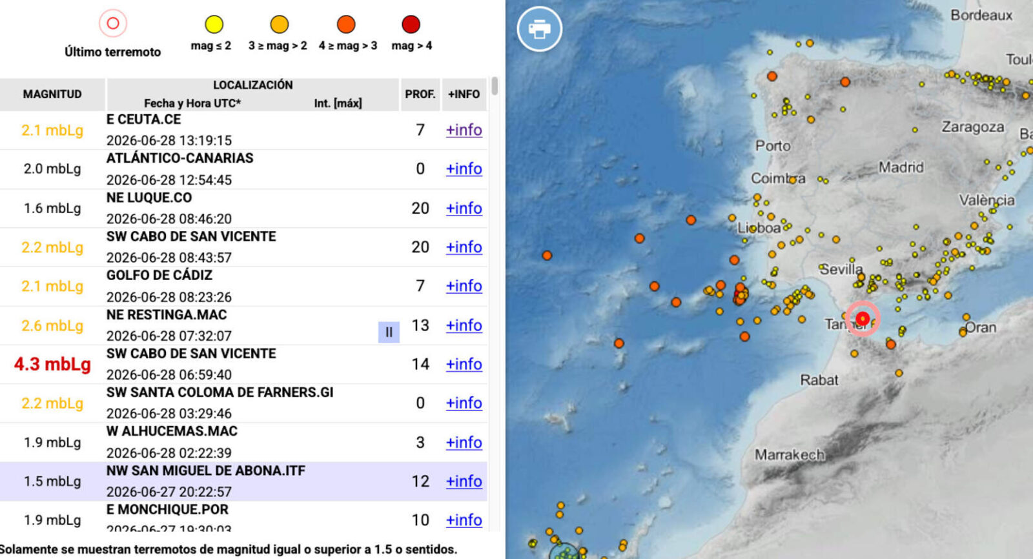Screen dimensions: 1033x559
Task: Open +info for W ALHUCEMAS.MAC
Action: pyautogui.click(x=464, y=442)
